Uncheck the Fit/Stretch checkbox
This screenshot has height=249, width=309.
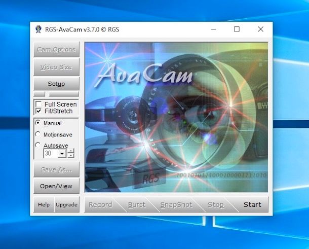38,111
